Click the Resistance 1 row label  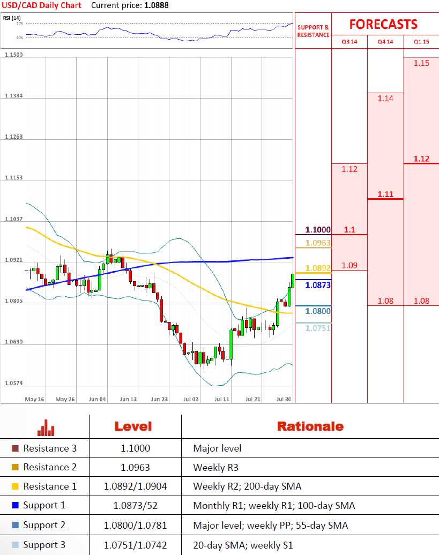pos(50,486)
